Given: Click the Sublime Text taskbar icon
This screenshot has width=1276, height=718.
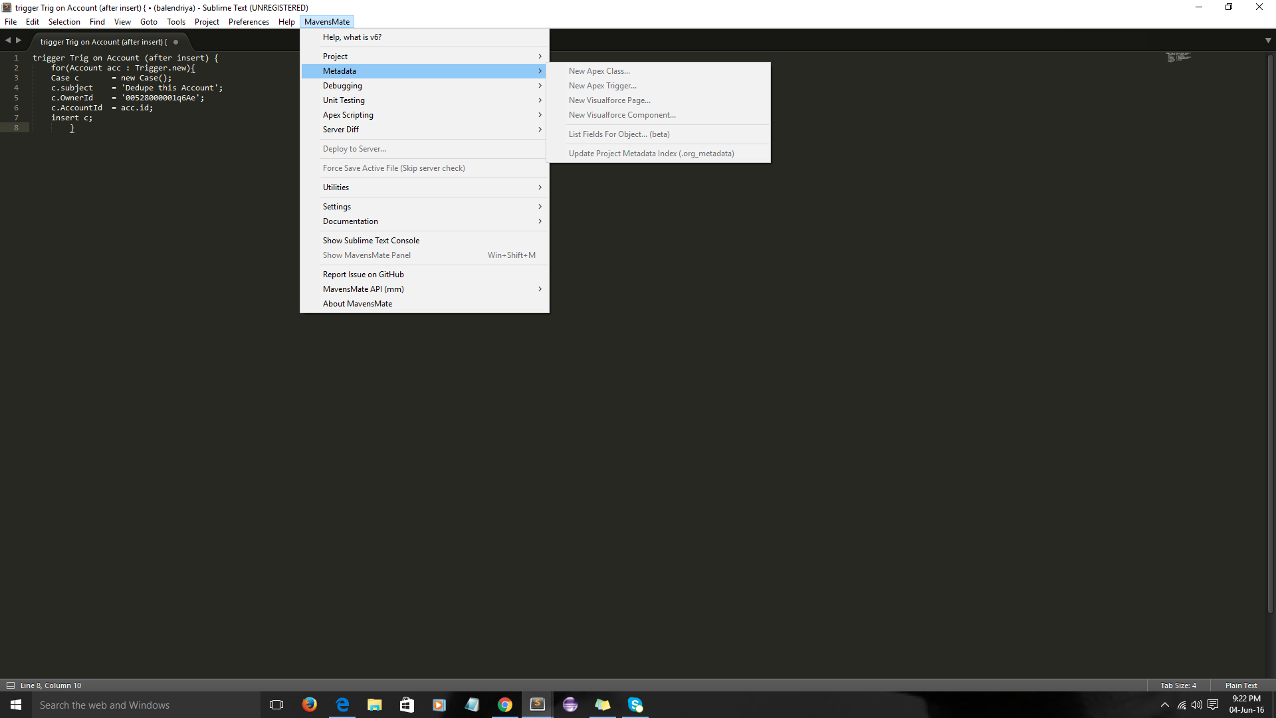Looking at the screenshot, I should click(538, 705).
